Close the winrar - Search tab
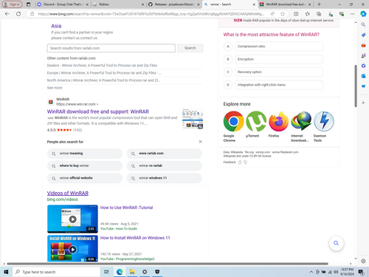Screen dimensions: 369x277 254,4
